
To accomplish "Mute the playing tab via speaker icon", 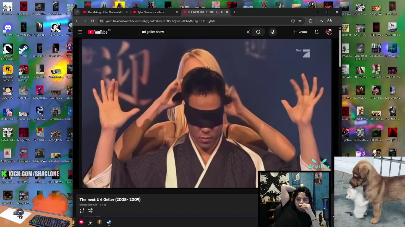I will tap(222, 12).
